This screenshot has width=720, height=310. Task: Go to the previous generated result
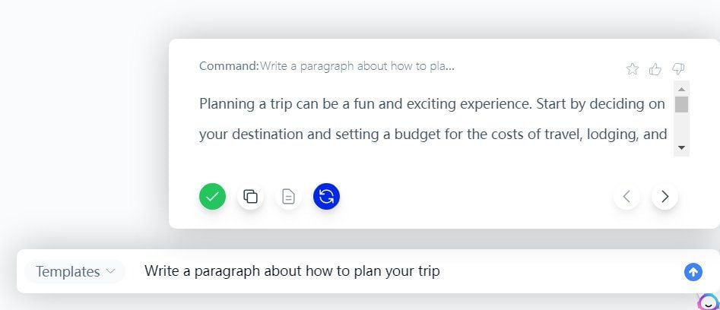coord(626,197)
